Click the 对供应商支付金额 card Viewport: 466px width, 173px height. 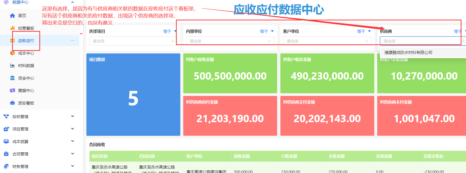[327, 116]
